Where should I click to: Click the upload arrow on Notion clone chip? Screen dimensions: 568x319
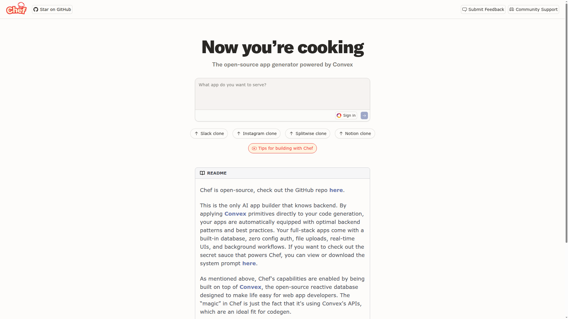click(341, 134)
